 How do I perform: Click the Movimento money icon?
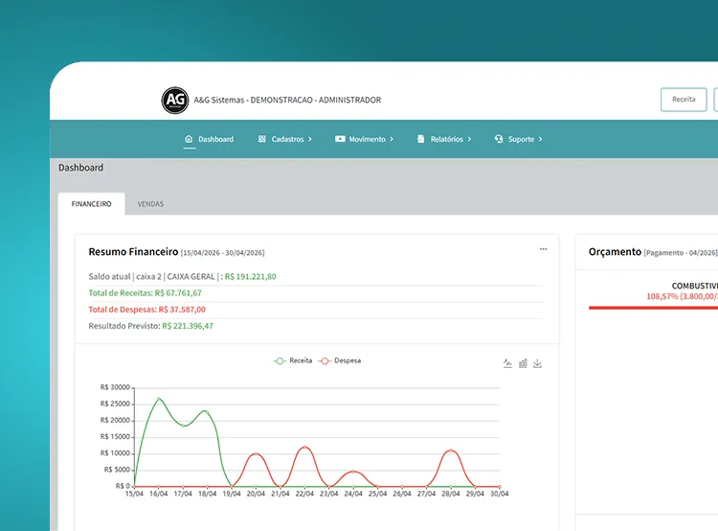coord(340,139)
